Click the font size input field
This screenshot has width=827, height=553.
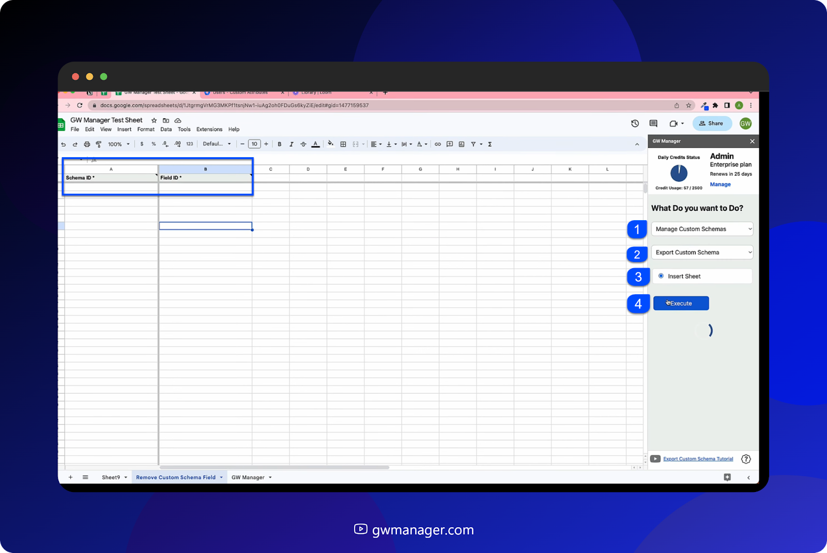254,144
